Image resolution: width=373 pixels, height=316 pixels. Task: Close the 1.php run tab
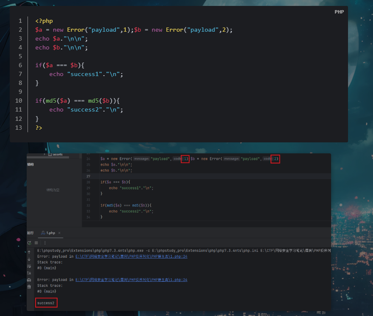pyautogui.click(x=59, y=233)
